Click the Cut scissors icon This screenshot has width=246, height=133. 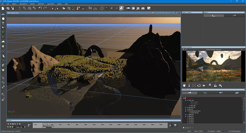20,8
